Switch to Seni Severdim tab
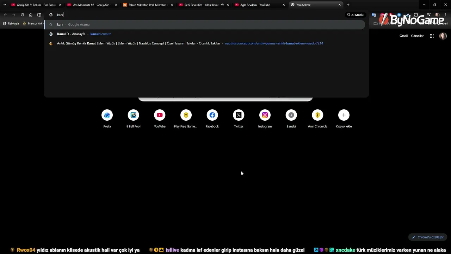Screen dimensions: 451x254 201,5
